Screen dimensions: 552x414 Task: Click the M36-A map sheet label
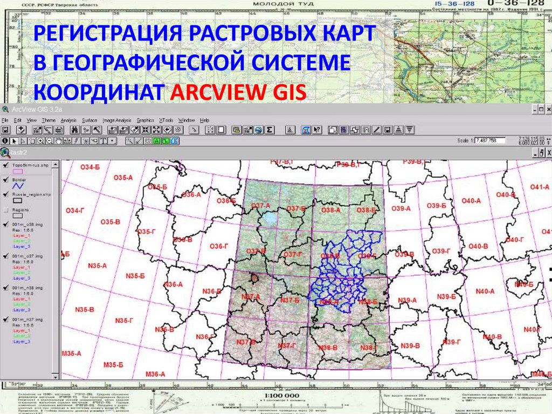155,374
